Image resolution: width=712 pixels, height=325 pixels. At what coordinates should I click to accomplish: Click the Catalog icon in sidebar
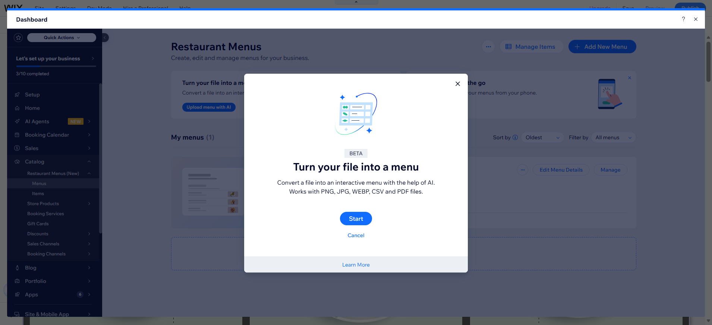click(17, 162)
